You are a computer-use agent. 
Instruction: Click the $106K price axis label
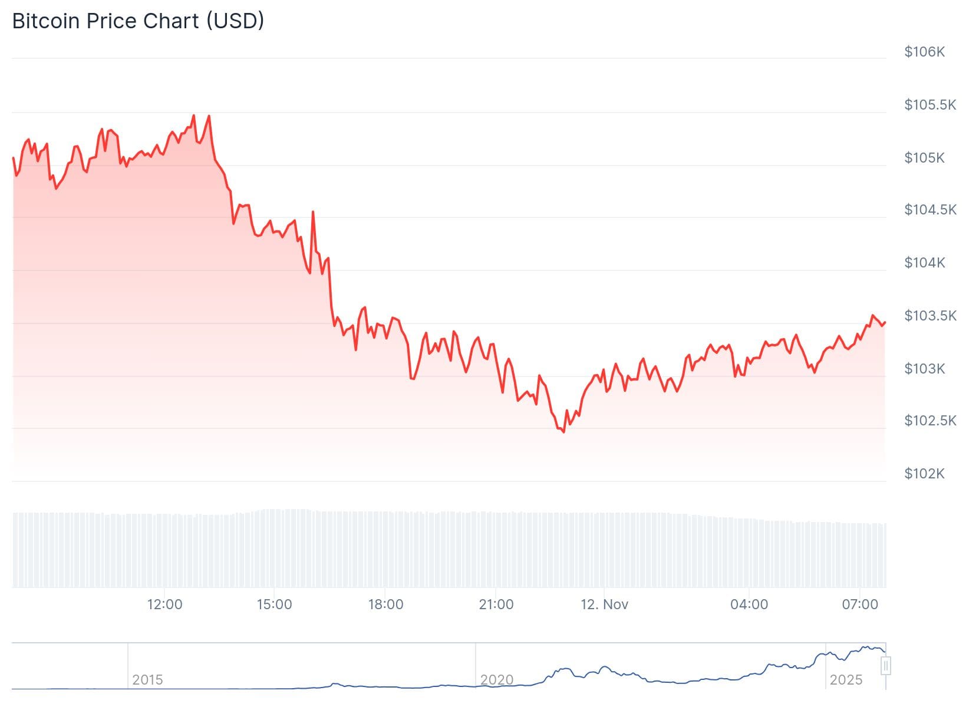pyautogui.click(x=924, y=52)
